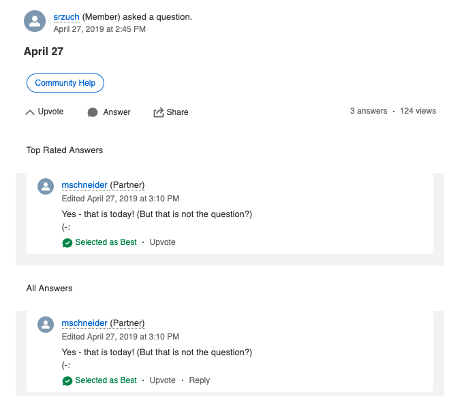Image resolution: width=466 pixels, height=396 pixels.
Task: Click green checkmark in Top Rated answer
Action: (67, 242)
